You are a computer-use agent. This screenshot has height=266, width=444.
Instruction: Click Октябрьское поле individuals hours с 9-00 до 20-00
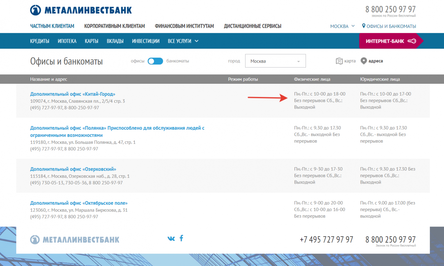tap(326, 203)
